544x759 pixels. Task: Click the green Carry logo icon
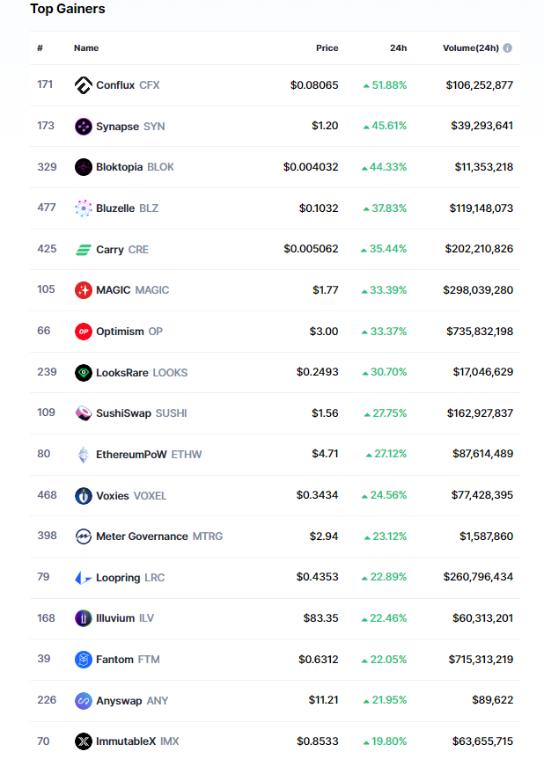click(x=83, y=250)
